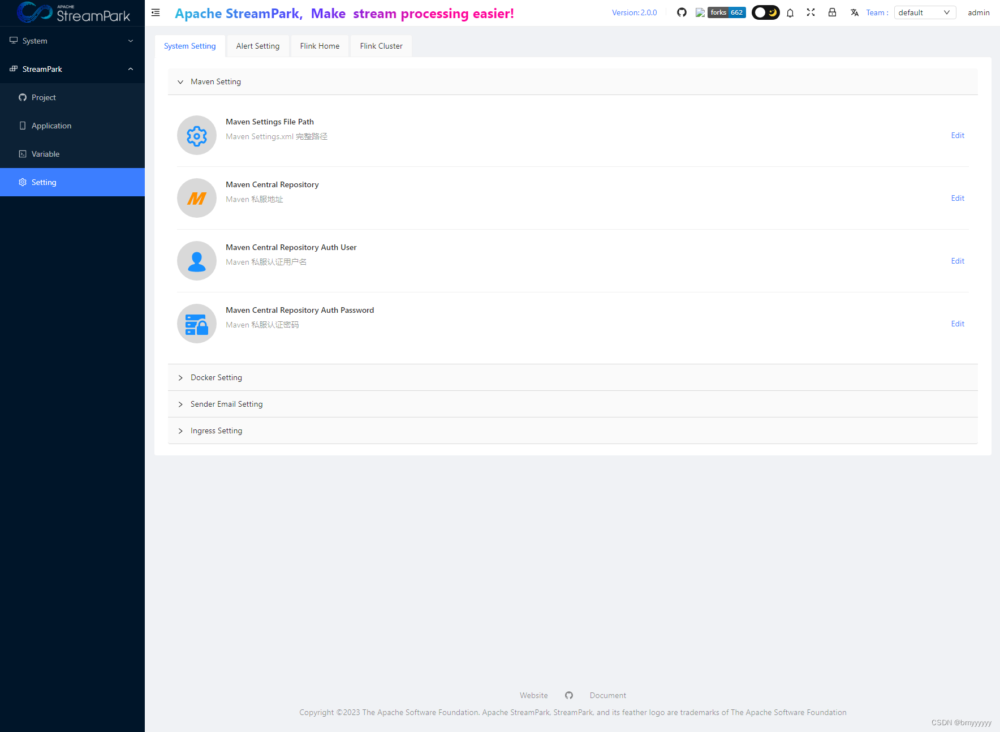
Task: Click the GitHub icon beside Project
Action: (23, 97)
